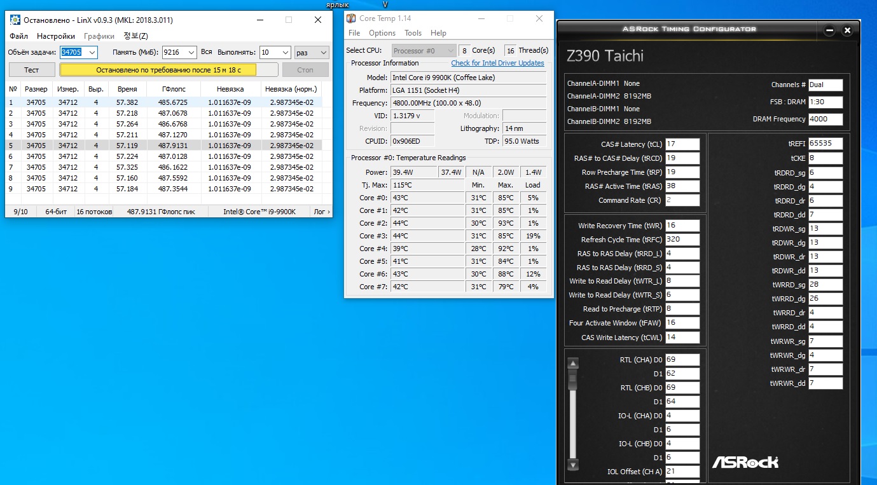Click the Model field in Core Temp
Image resolution: width=877 pixels, height=485 pixels.
click(x=468, y=78)
